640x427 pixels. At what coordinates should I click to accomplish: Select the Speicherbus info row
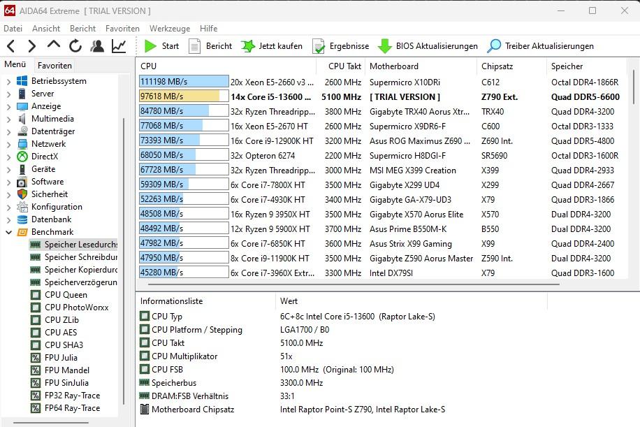coord(342,383)
